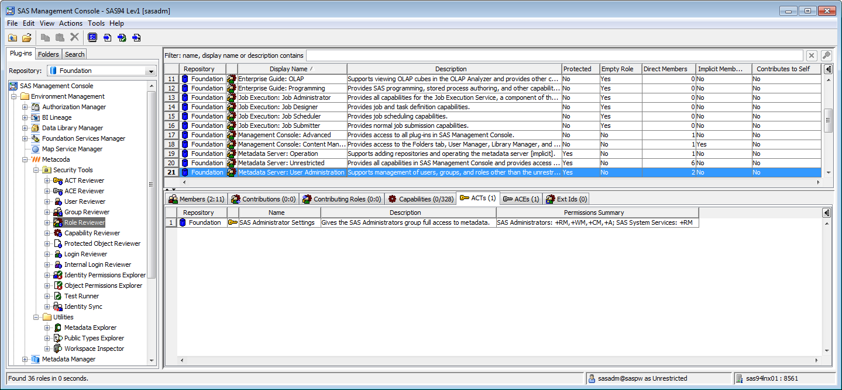Sort by the Display Name column header
This screenshot has width=842, height=390.
292,69
